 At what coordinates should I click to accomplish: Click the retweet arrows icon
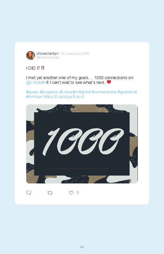point(50,193)
